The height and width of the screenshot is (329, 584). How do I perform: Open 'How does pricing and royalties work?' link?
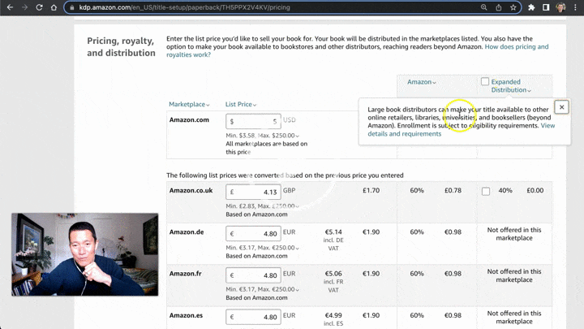coord(516,46)
